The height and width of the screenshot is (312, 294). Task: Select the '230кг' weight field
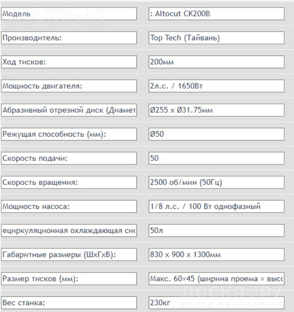point(216,303)
